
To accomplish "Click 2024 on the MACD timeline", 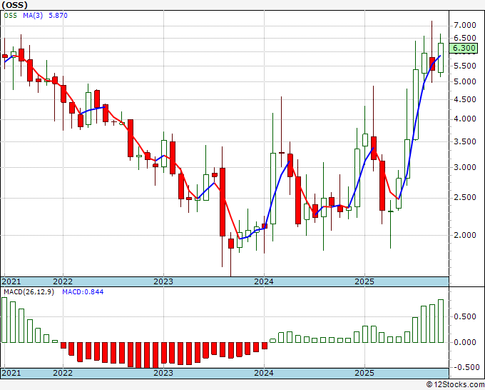I will click(264, 373).
